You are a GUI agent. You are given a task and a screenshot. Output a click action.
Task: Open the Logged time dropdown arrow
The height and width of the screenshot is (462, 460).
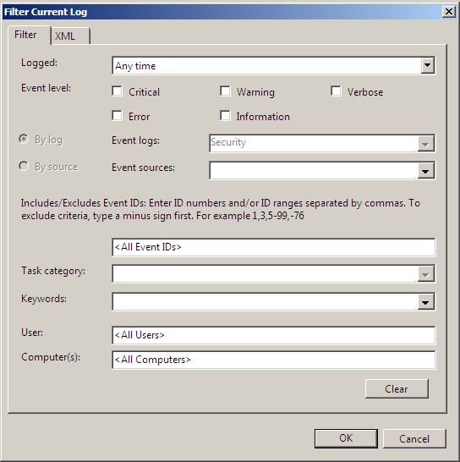click(x=427, y=65)
